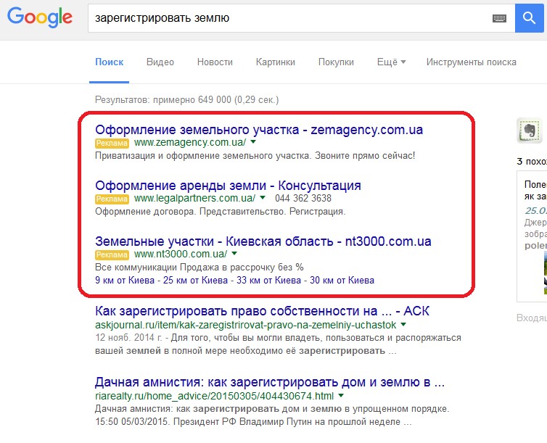This screenshot has height=443, width=547.
Task: Click phone number 044 362 3638
Action: click(x=303, y=199)
